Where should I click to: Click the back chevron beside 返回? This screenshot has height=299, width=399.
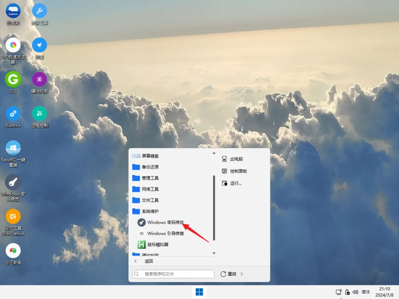tap(136, 261)
